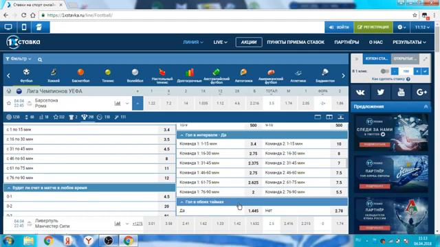Switch to the Купон ставок tab

pos(377,59)
